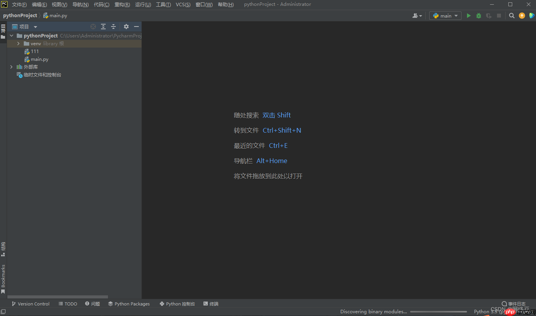Open the main run configuration dropdown

click(456, 16)
